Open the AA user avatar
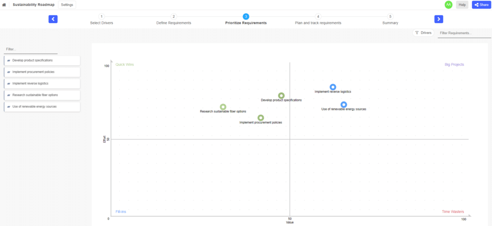Viewport: 492px width, 226px height. [x=448, y=5]
